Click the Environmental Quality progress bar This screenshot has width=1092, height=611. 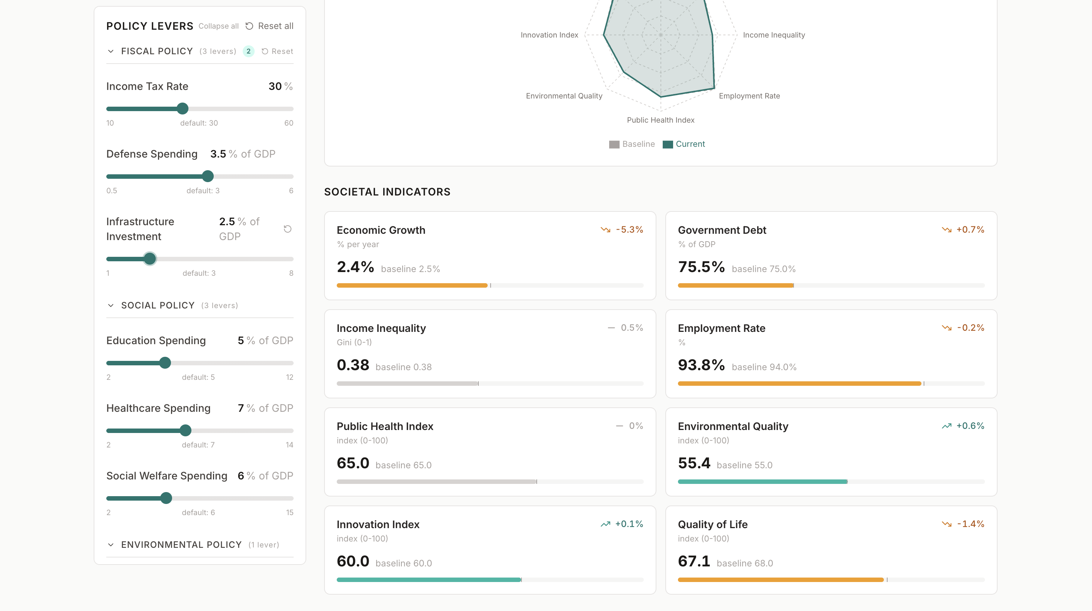pos(831,482)
